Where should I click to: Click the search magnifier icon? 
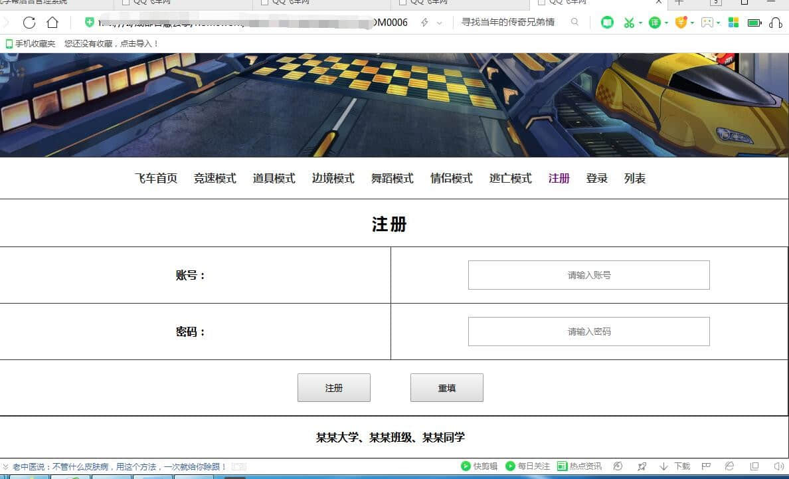coord(574,23)
